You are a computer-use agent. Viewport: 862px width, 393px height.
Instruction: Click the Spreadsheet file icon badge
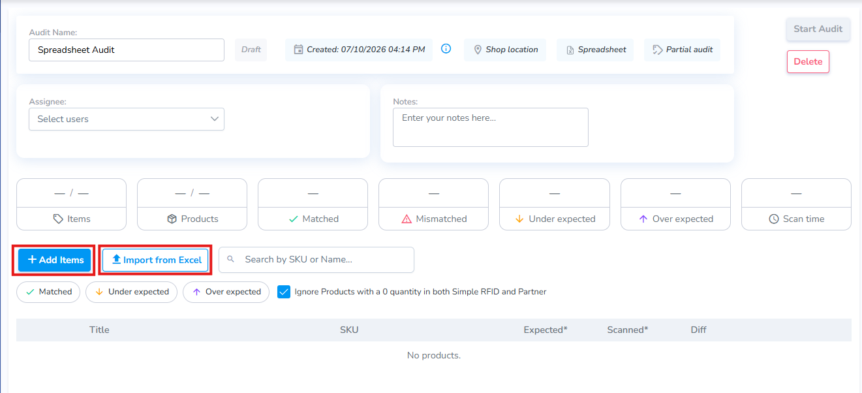point(570,50)
